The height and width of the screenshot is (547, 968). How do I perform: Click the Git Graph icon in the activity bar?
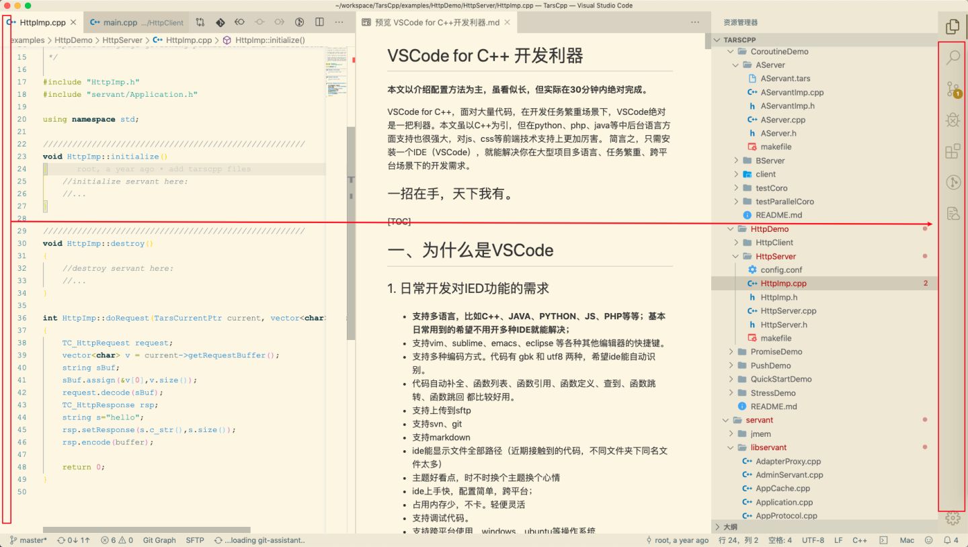(x=953, y=181)
